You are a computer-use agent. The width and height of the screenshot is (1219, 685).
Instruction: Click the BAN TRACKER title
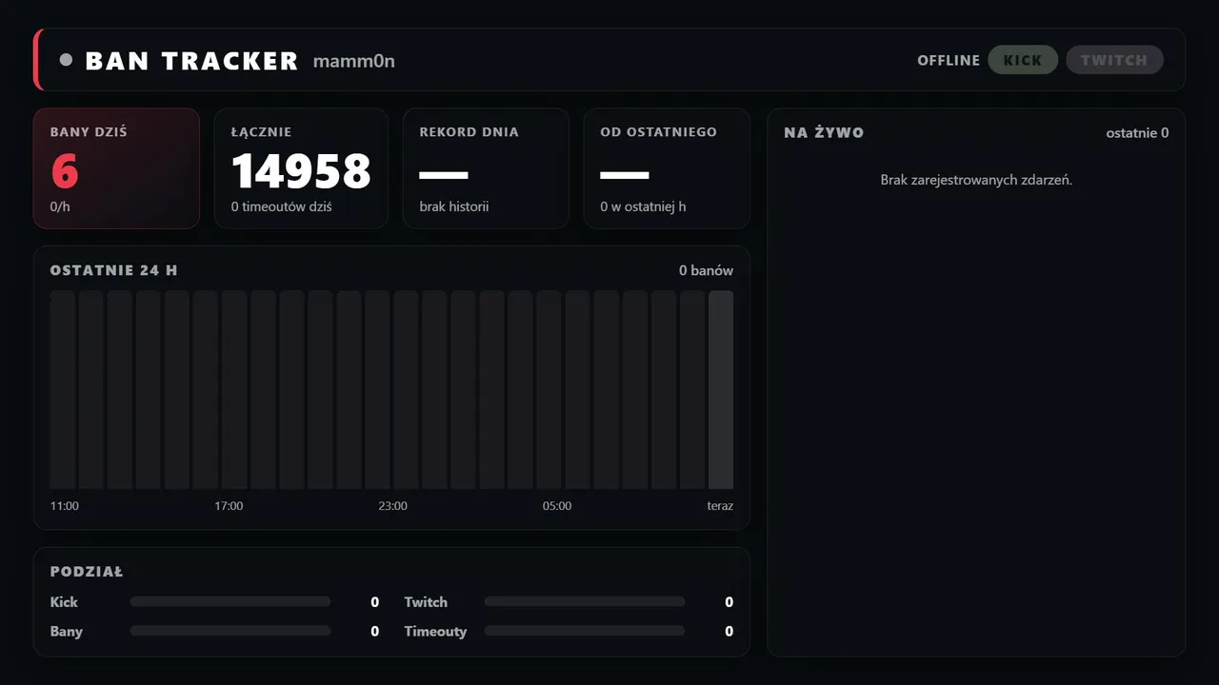click(191, 61)
